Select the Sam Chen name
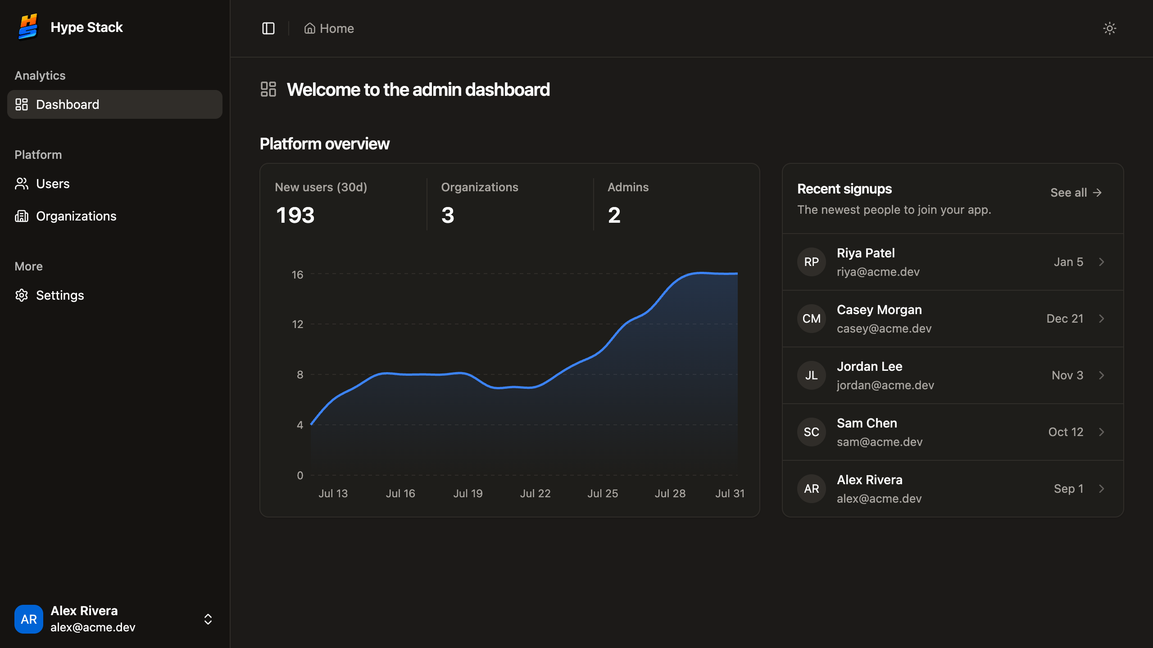Image resolution: width=1153 pixels, height=648 pixels. tap(867, 423)
